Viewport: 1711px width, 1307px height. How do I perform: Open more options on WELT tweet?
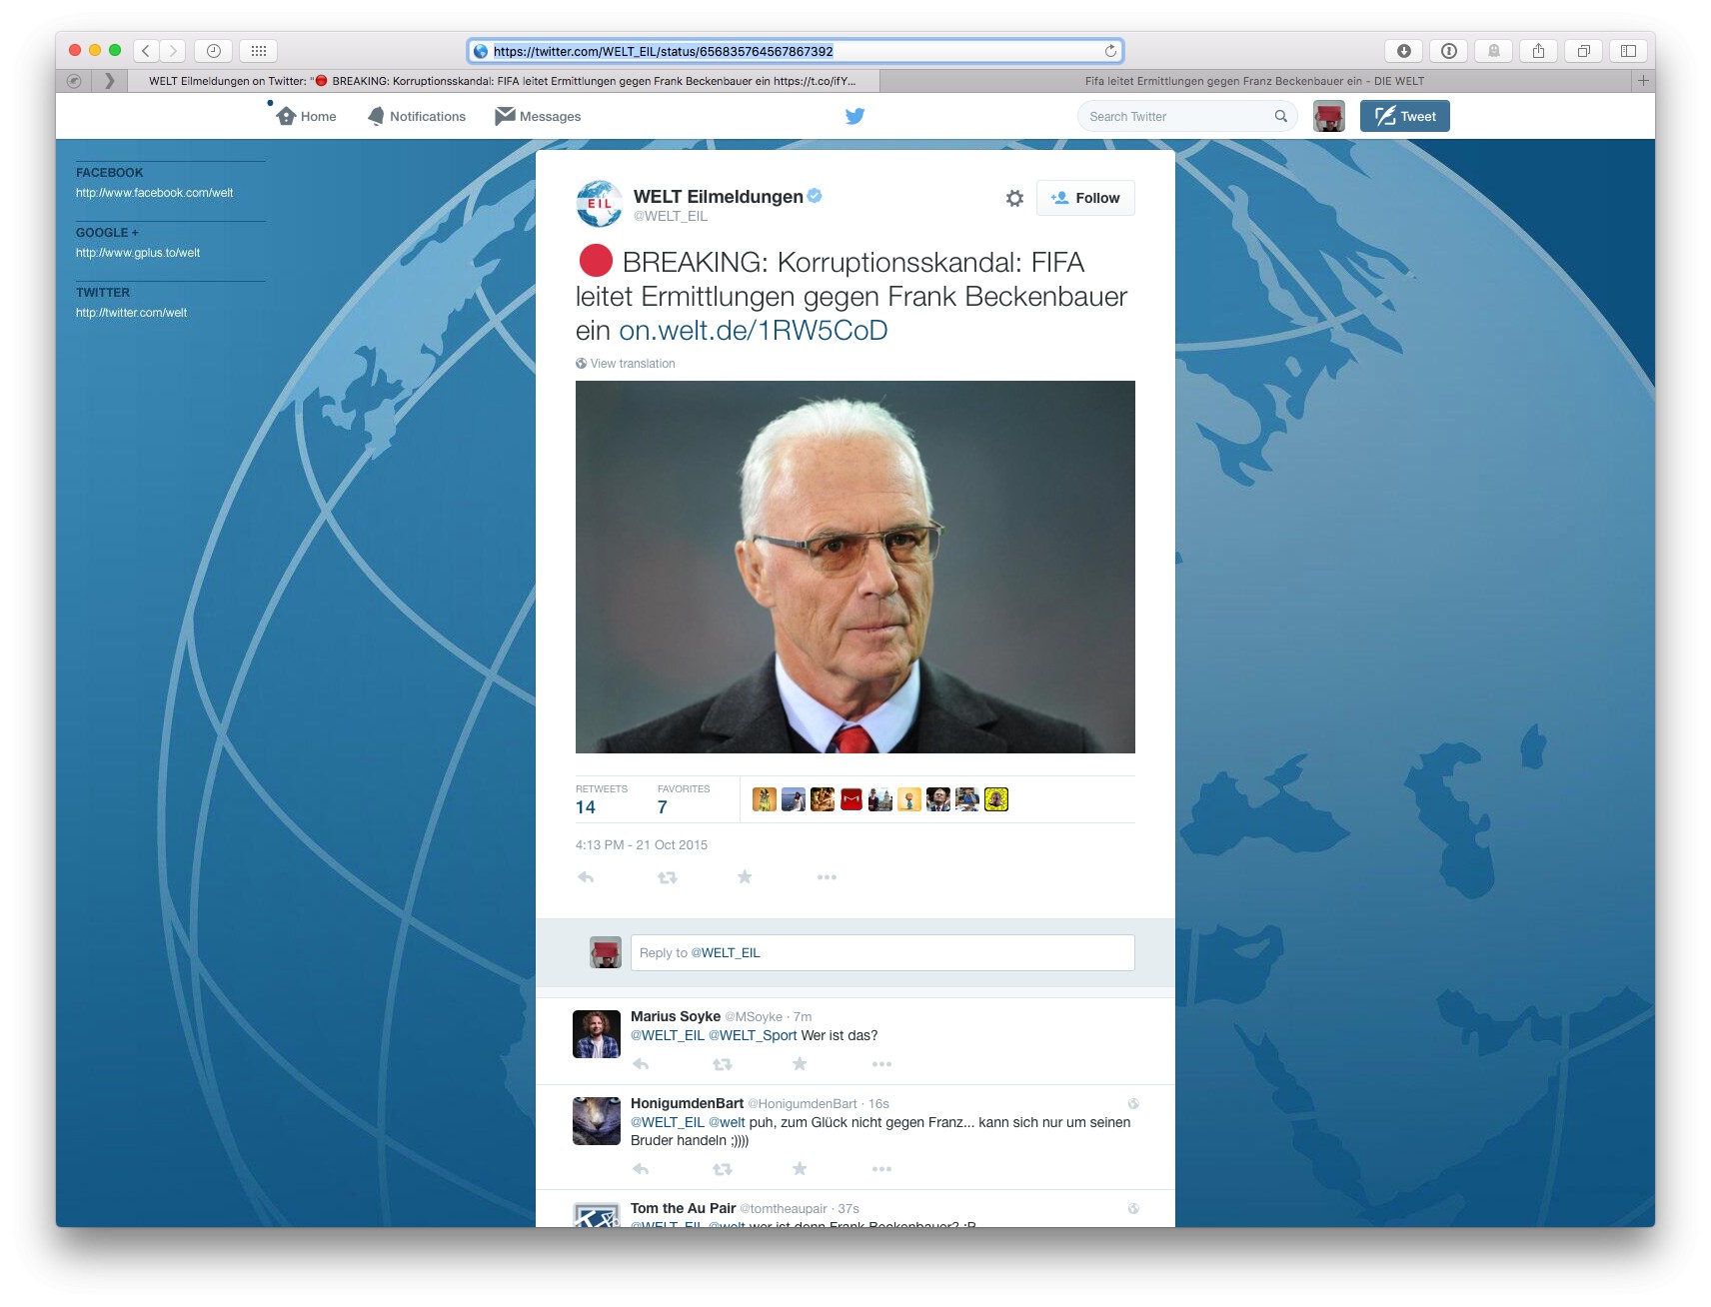tap(827, 877)
